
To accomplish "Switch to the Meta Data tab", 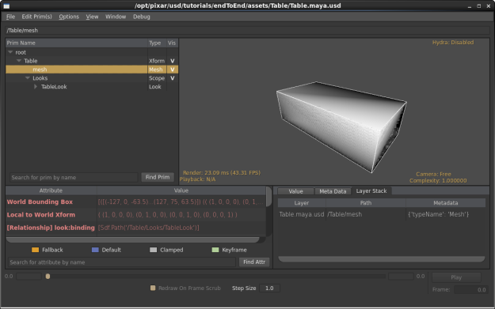I will [x=333, y=191].
